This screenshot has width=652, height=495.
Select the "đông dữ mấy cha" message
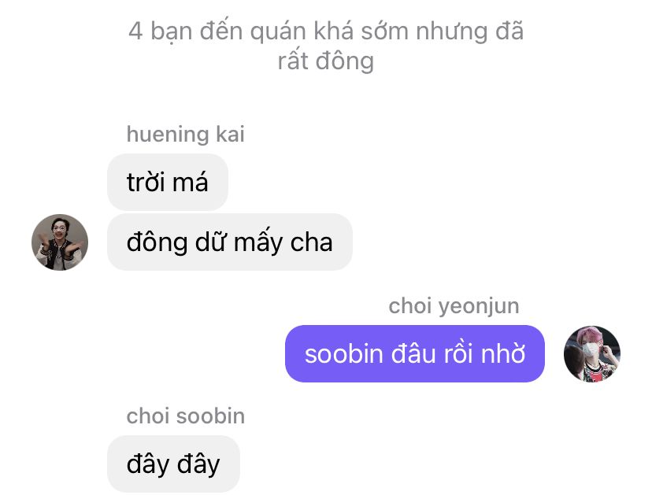pyautogui.click(x=230, y=242)
